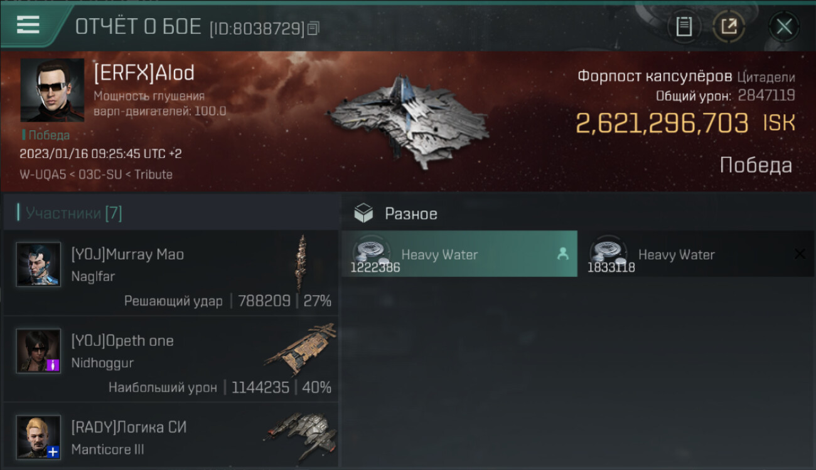The image size is (816, 470).
Task: Share the battle report externally
Action: [x=729, y=26]
